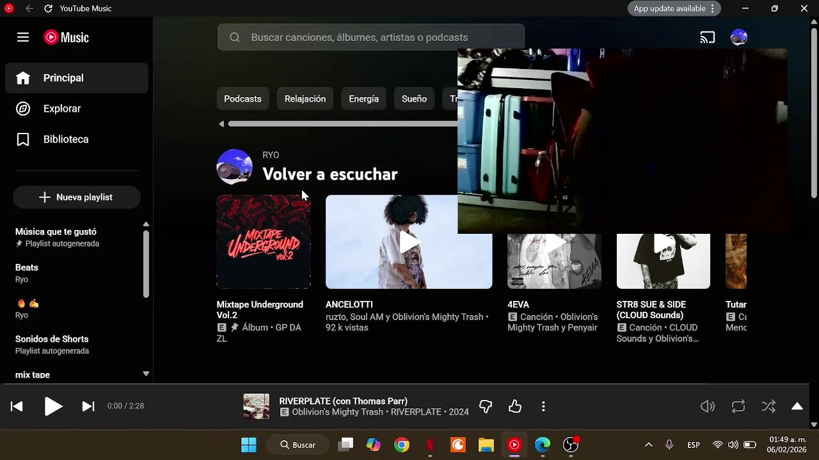Go back with title bar arrow

pos(29,8)
